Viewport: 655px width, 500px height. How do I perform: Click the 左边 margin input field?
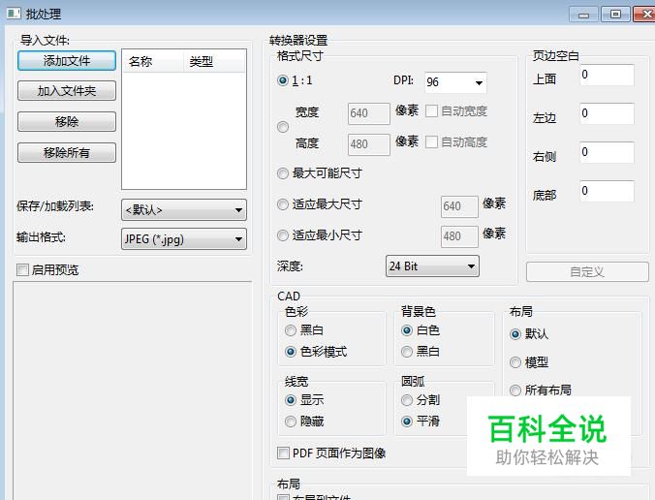(607, 113)
